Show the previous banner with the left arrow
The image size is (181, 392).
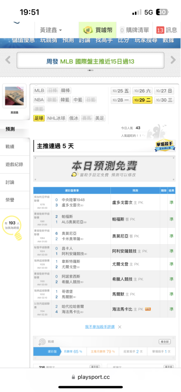click(8, 60)
